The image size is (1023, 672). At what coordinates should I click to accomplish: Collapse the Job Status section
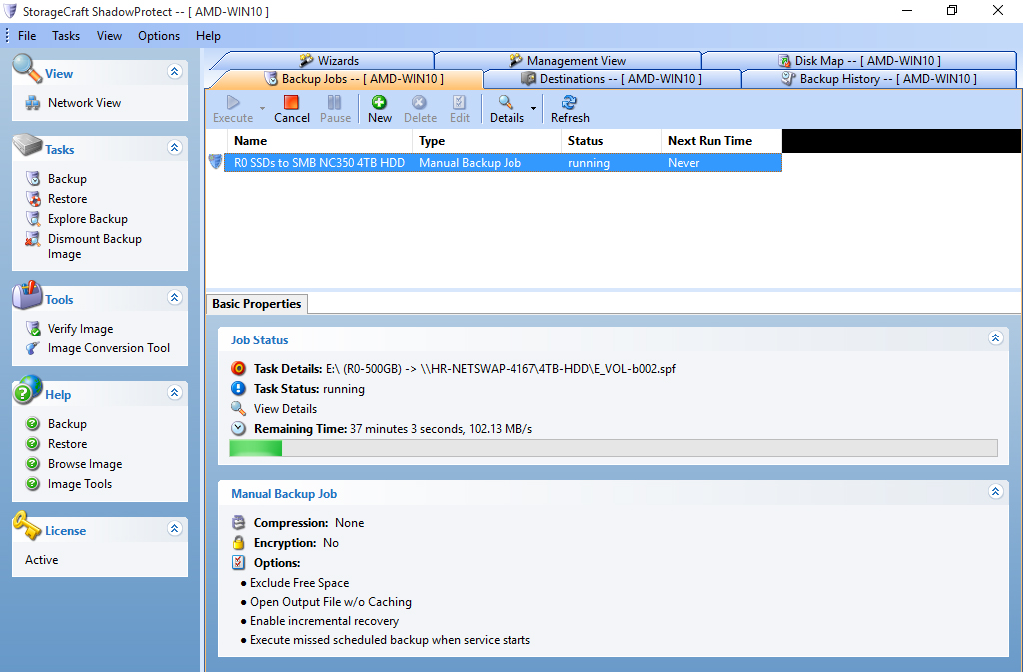pos(995,337)
